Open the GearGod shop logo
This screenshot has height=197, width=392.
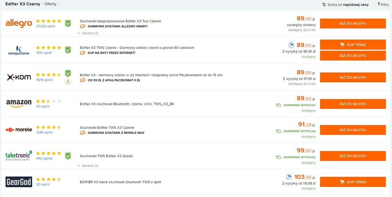pos(19,182)
